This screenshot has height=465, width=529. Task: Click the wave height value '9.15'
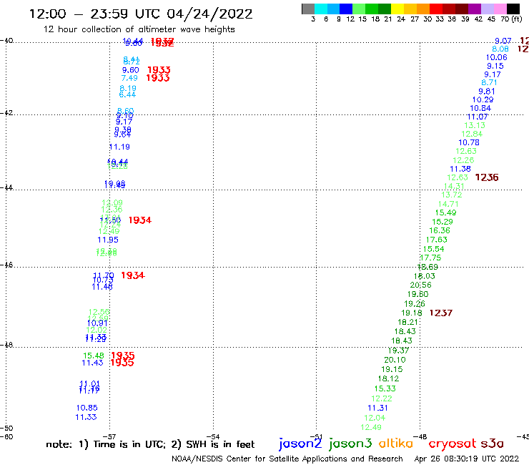pos(495,67)
